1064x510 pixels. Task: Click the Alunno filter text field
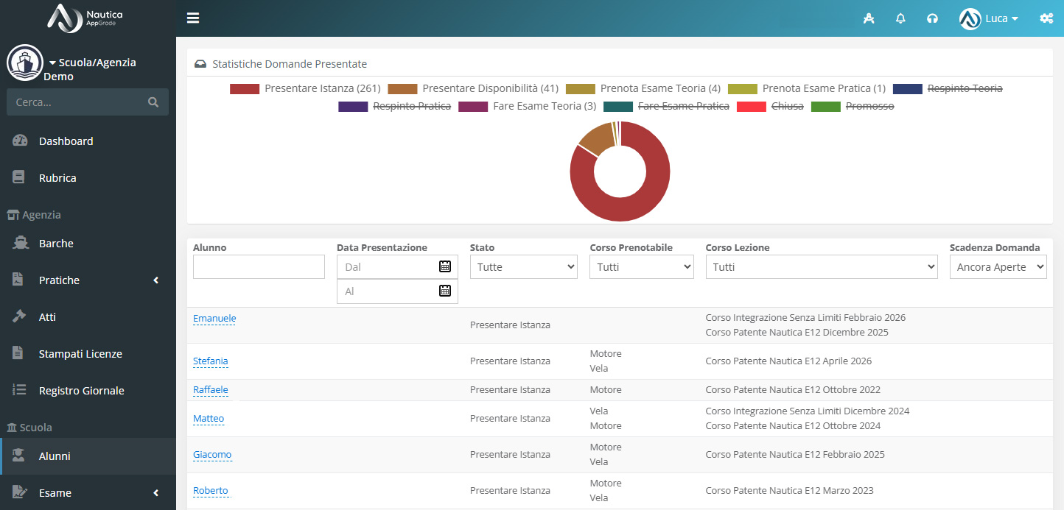tap(259, 267)
